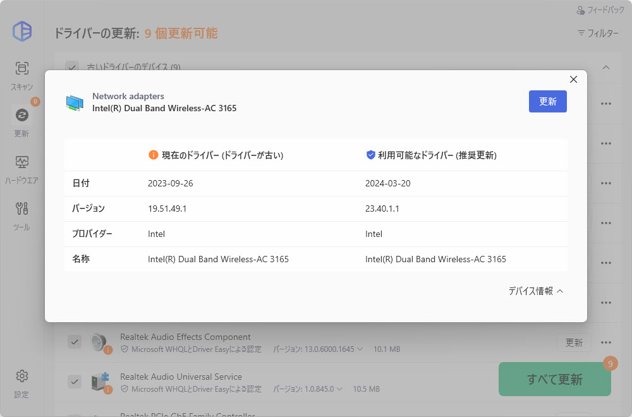Collapse the 古いドライバーのデバイス group
Viewport: 632px width, 417px height.
pos(606,67)
